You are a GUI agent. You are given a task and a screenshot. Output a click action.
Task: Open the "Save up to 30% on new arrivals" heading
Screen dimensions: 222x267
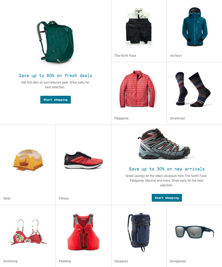(167, 169)
